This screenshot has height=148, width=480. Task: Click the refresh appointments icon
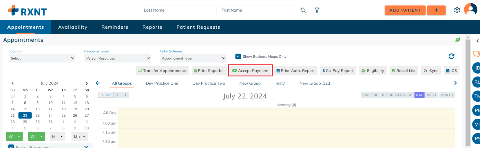(451, 56)
